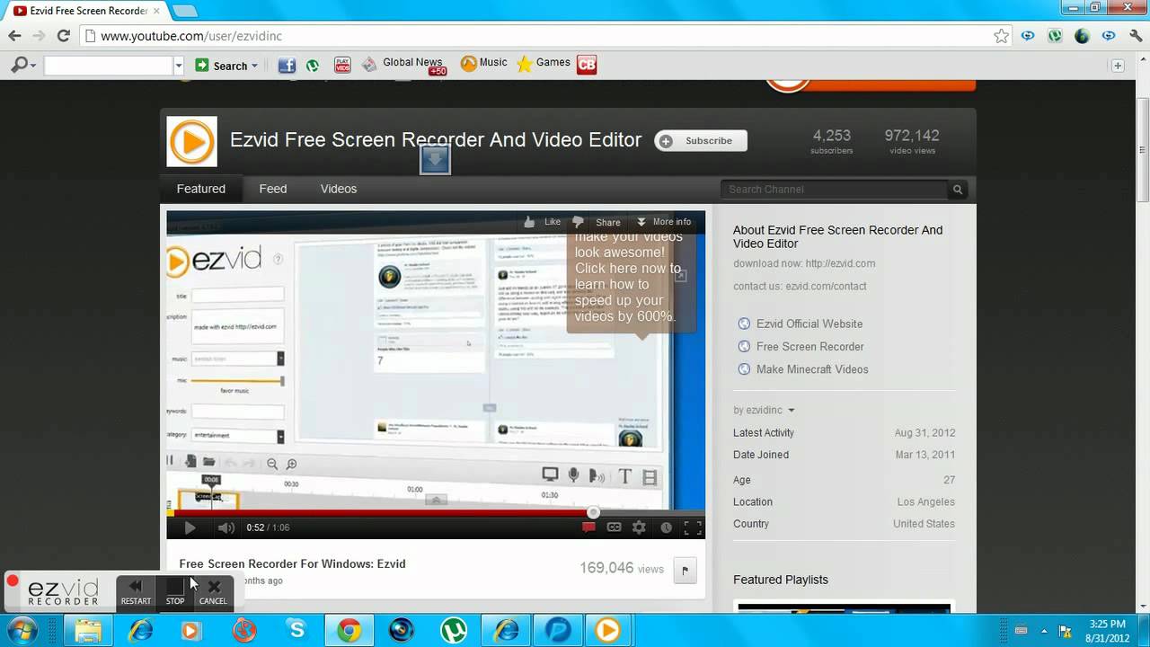Open Chrome wrench settings menu
This screenshot has width=1150, height=647.
pyautogui.click(x=1136, y=36)
